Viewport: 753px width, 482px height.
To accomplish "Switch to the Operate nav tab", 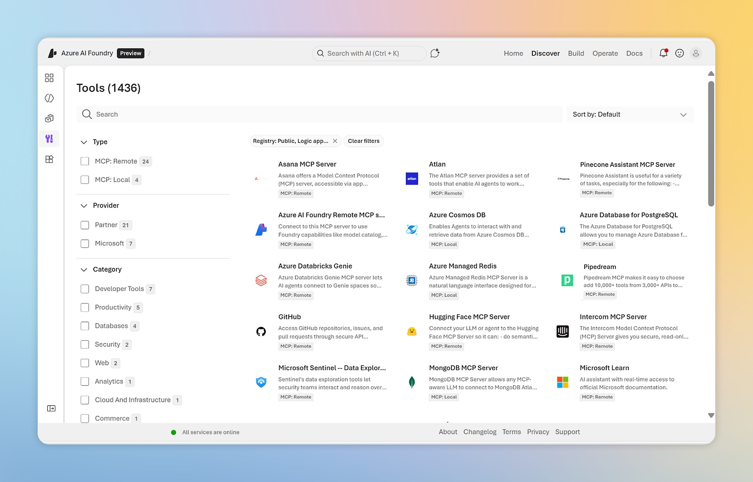I will pyautogui.click(x=605, y=53).
